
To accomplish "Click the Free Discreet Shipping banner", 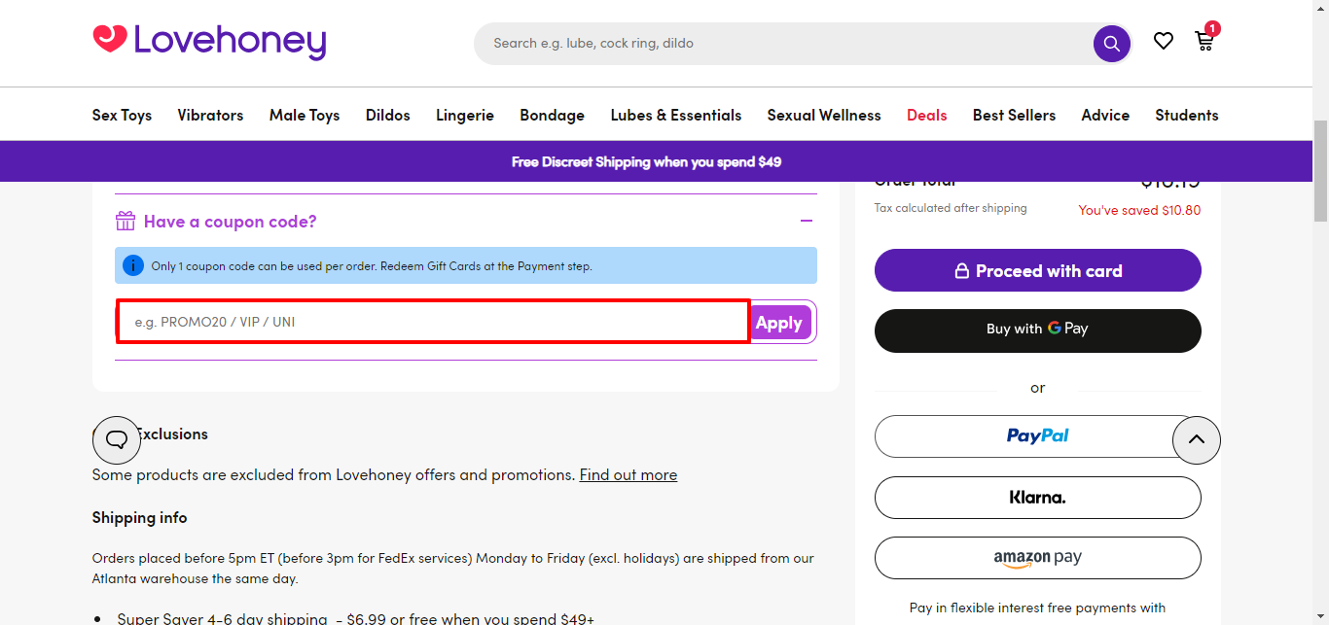I will [x=647, y=161].
